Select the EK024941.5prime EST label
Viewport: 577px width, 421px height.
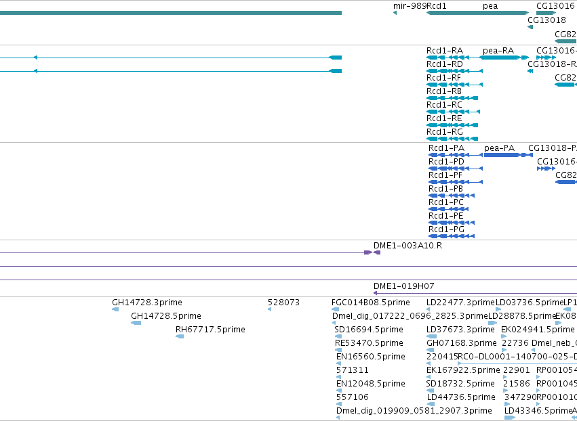[x=538, y=330]
